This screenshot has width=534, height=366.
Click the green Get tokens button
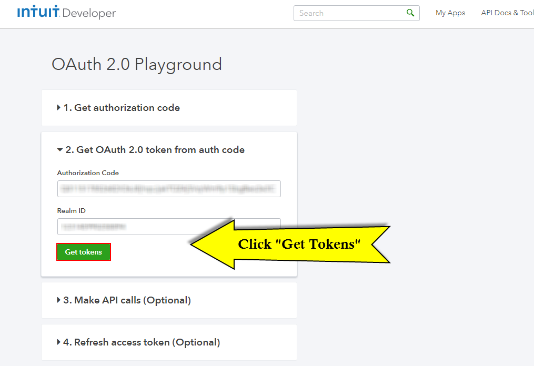[84, 252]
